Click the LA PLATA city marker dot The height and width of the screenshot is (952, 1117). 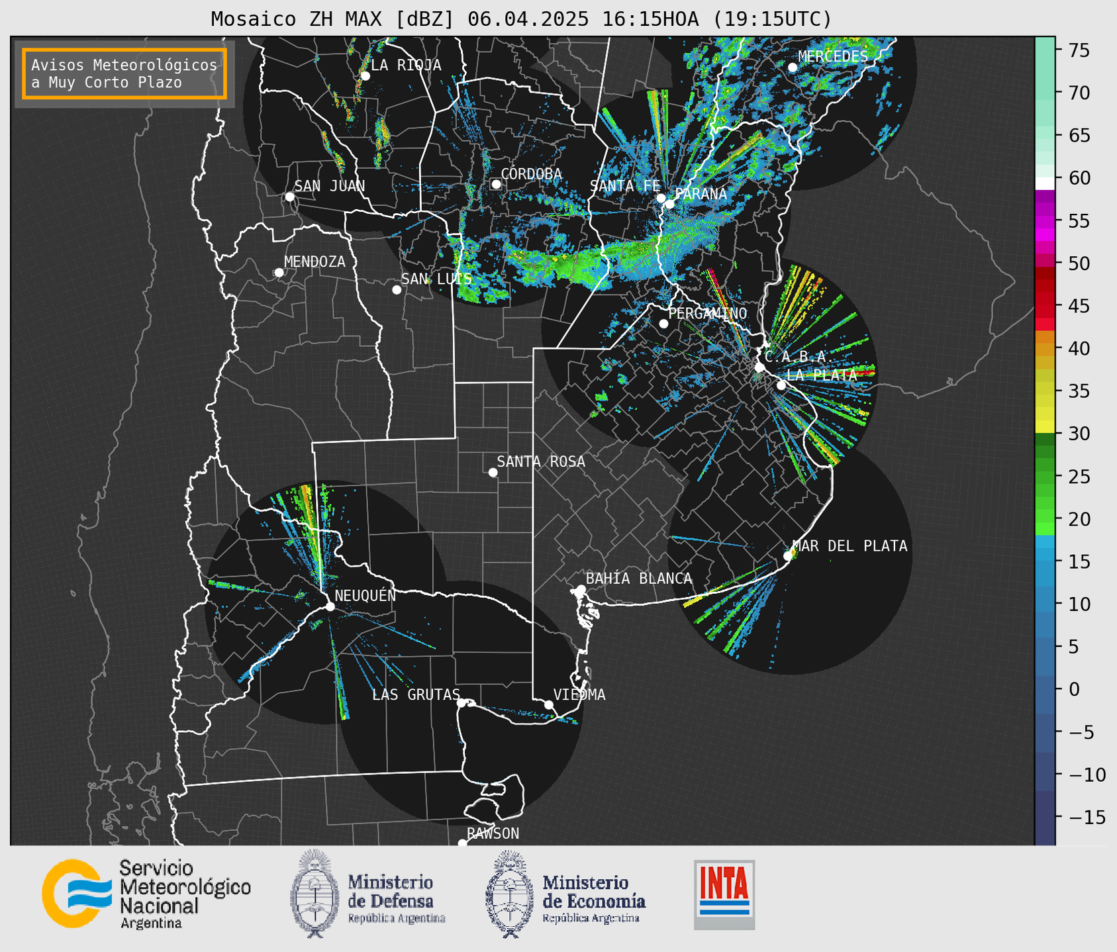(x=781, y=385)
